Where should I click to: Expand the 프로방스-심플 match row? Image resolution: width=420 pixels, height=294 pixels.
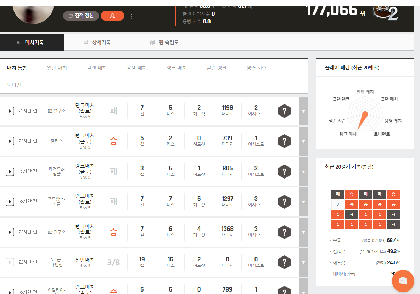click(303, 202)
